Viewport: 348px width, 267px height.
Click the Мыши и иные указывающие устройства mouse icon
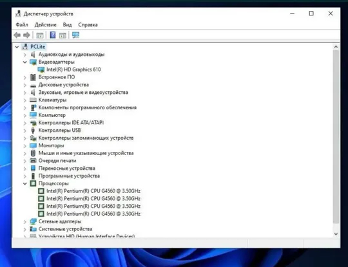[x=33, y=153]
